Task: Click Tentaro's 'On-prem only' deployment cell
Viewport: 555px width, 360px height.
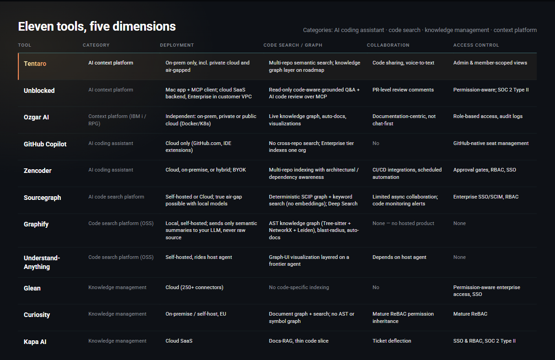Action: click(208, 66)
